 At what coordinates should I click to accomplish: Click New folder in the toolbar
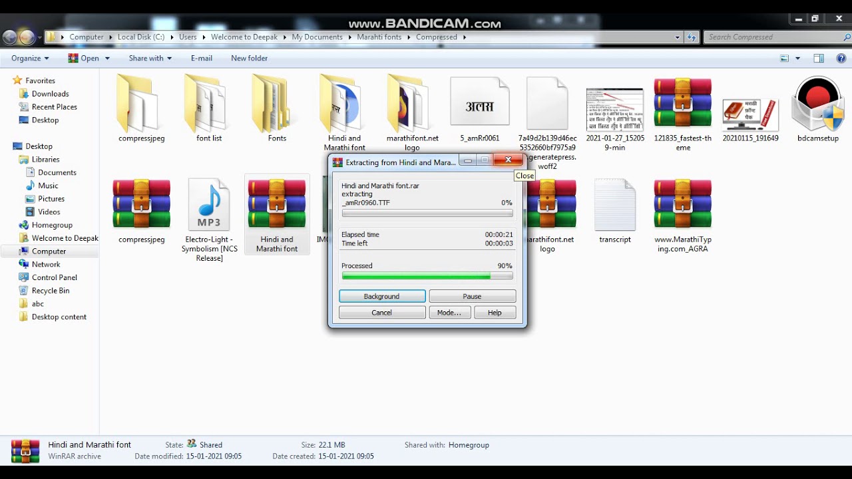pos(249,59)
